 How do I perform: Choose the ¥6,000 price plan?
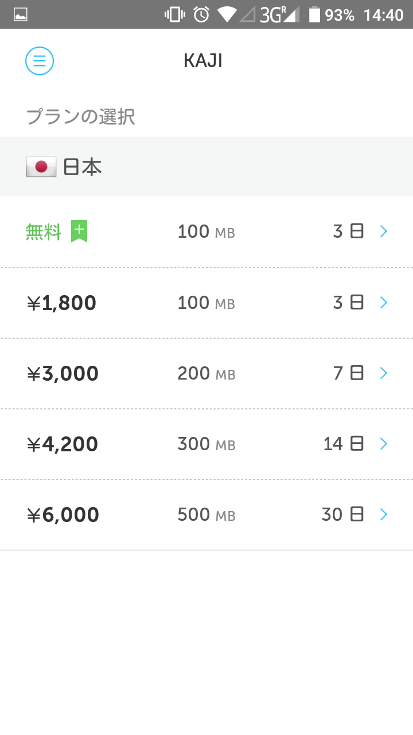63,514
